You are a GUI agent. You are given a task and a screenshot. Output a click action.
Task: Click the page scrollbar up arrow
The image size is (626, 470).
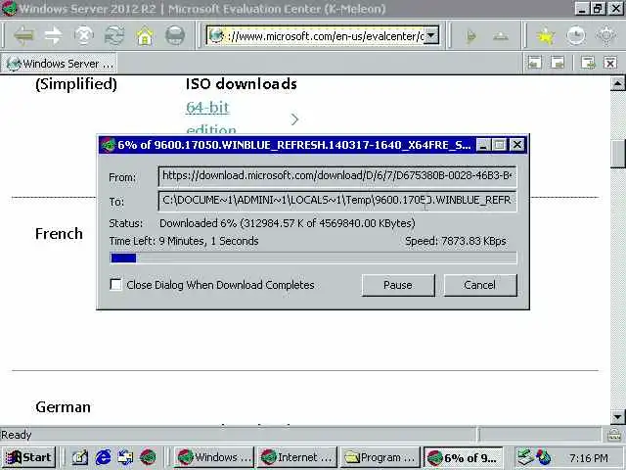[x=617, y=83]
